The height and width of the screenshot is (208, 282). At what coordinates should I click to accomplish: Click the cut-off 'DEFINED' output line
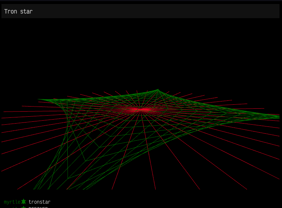coord(38,207)
